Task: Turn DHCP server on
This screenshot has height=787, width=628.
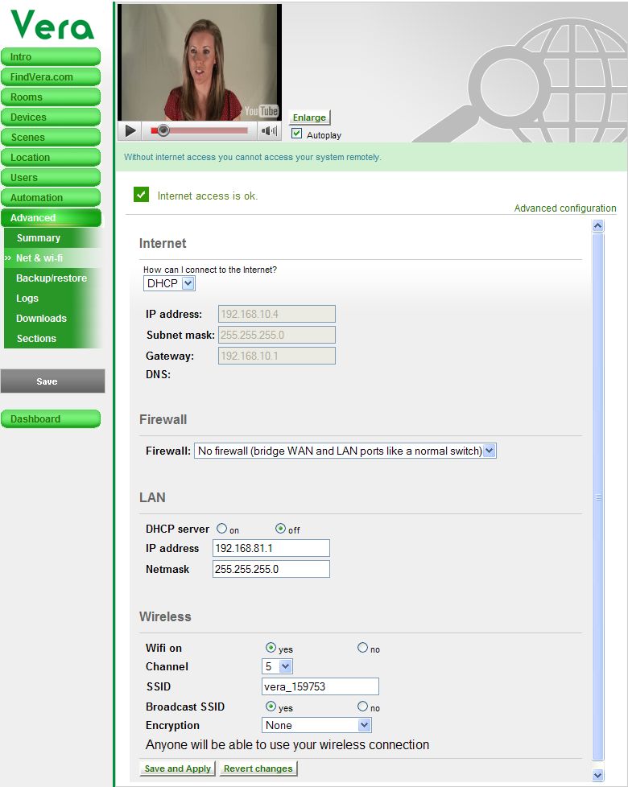Action: click(x=221, y=529)
